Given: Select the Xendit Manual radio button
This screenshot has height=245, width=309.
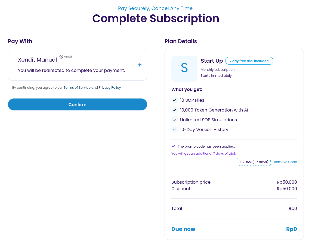Looking at the screenshot, I should 140,65.
